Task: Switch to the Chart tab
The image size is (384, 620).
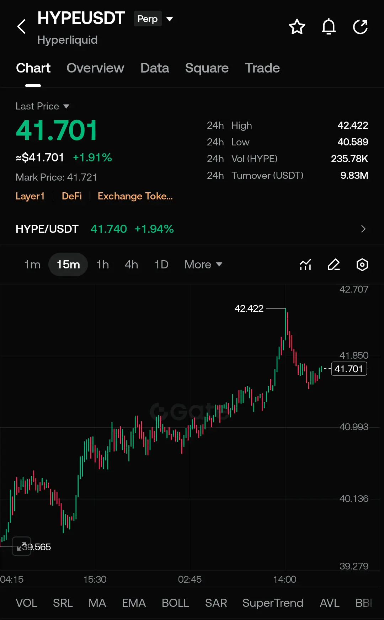Action: [x=33, y=68]
